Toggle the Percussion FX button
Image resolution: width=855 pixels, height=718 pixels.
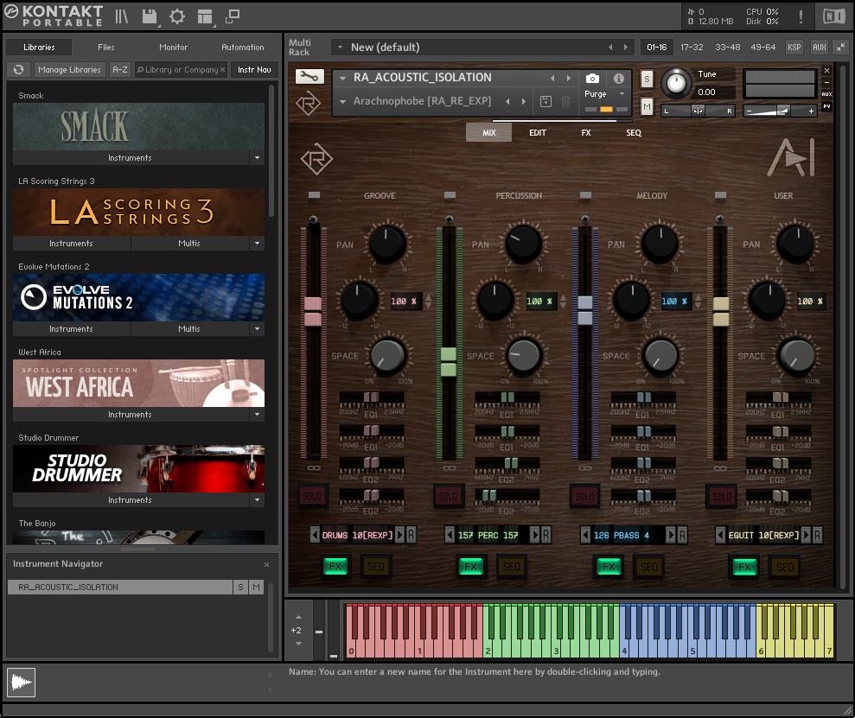tap(470, 567)
